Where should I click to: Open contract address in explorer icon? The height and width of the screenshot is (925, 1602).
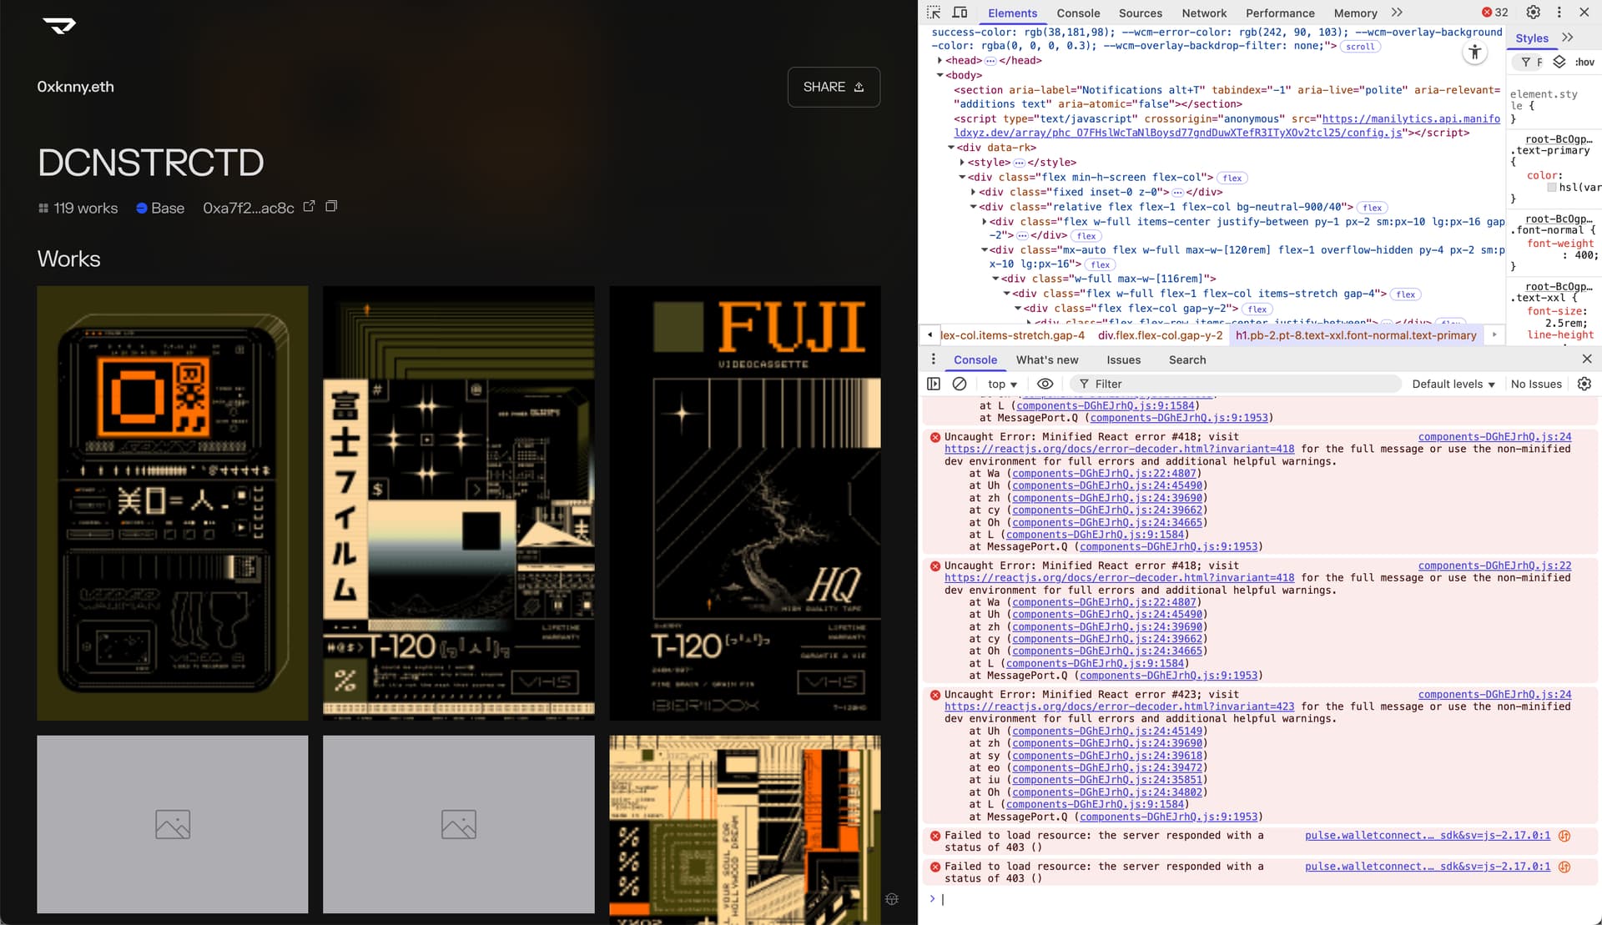(x=309, y=206)
